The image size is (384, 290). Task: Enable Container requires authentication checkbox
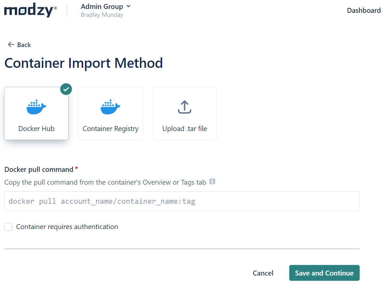8,227
